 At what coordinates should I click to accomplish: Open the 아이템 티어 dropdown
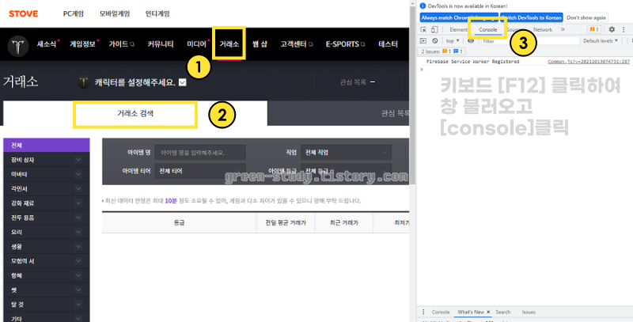(200, 171)
